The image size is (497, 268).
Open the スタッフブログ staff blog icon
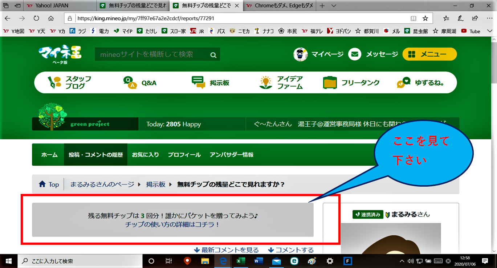pos(55,83)
